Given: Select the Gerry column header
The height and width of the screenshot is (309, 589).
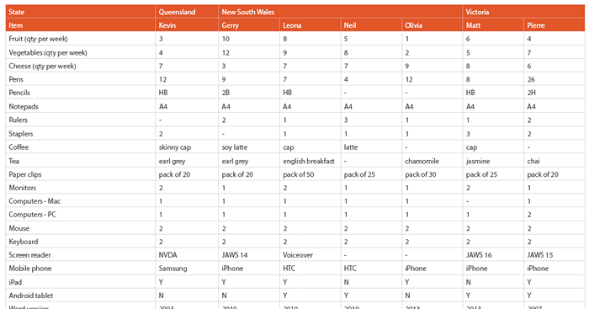Looking at the screenshot, I should (249, 25).
